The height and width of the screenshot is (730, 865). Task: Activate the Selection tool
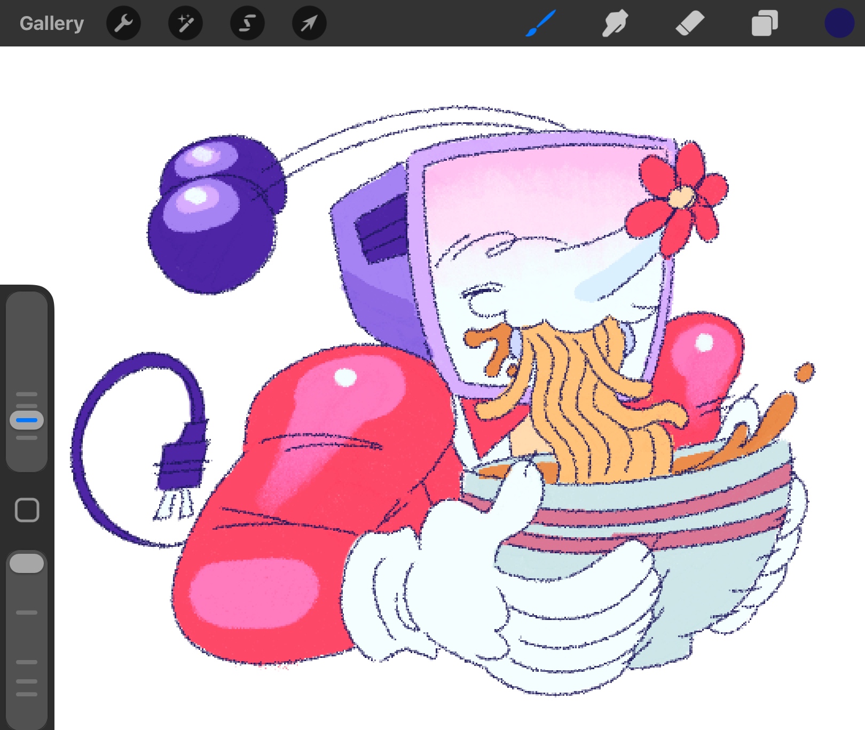247,23
